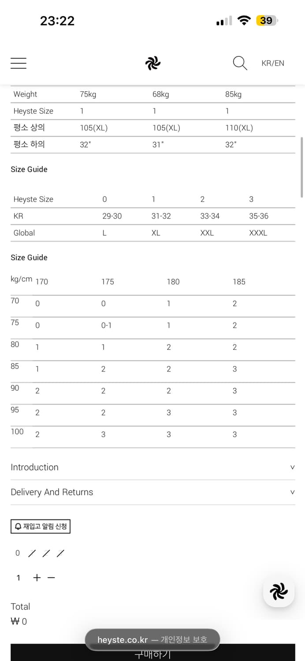Increase quantity with the plus icon
The height and width of the screenshot is (661, 305).
click(x=37, y=578)
